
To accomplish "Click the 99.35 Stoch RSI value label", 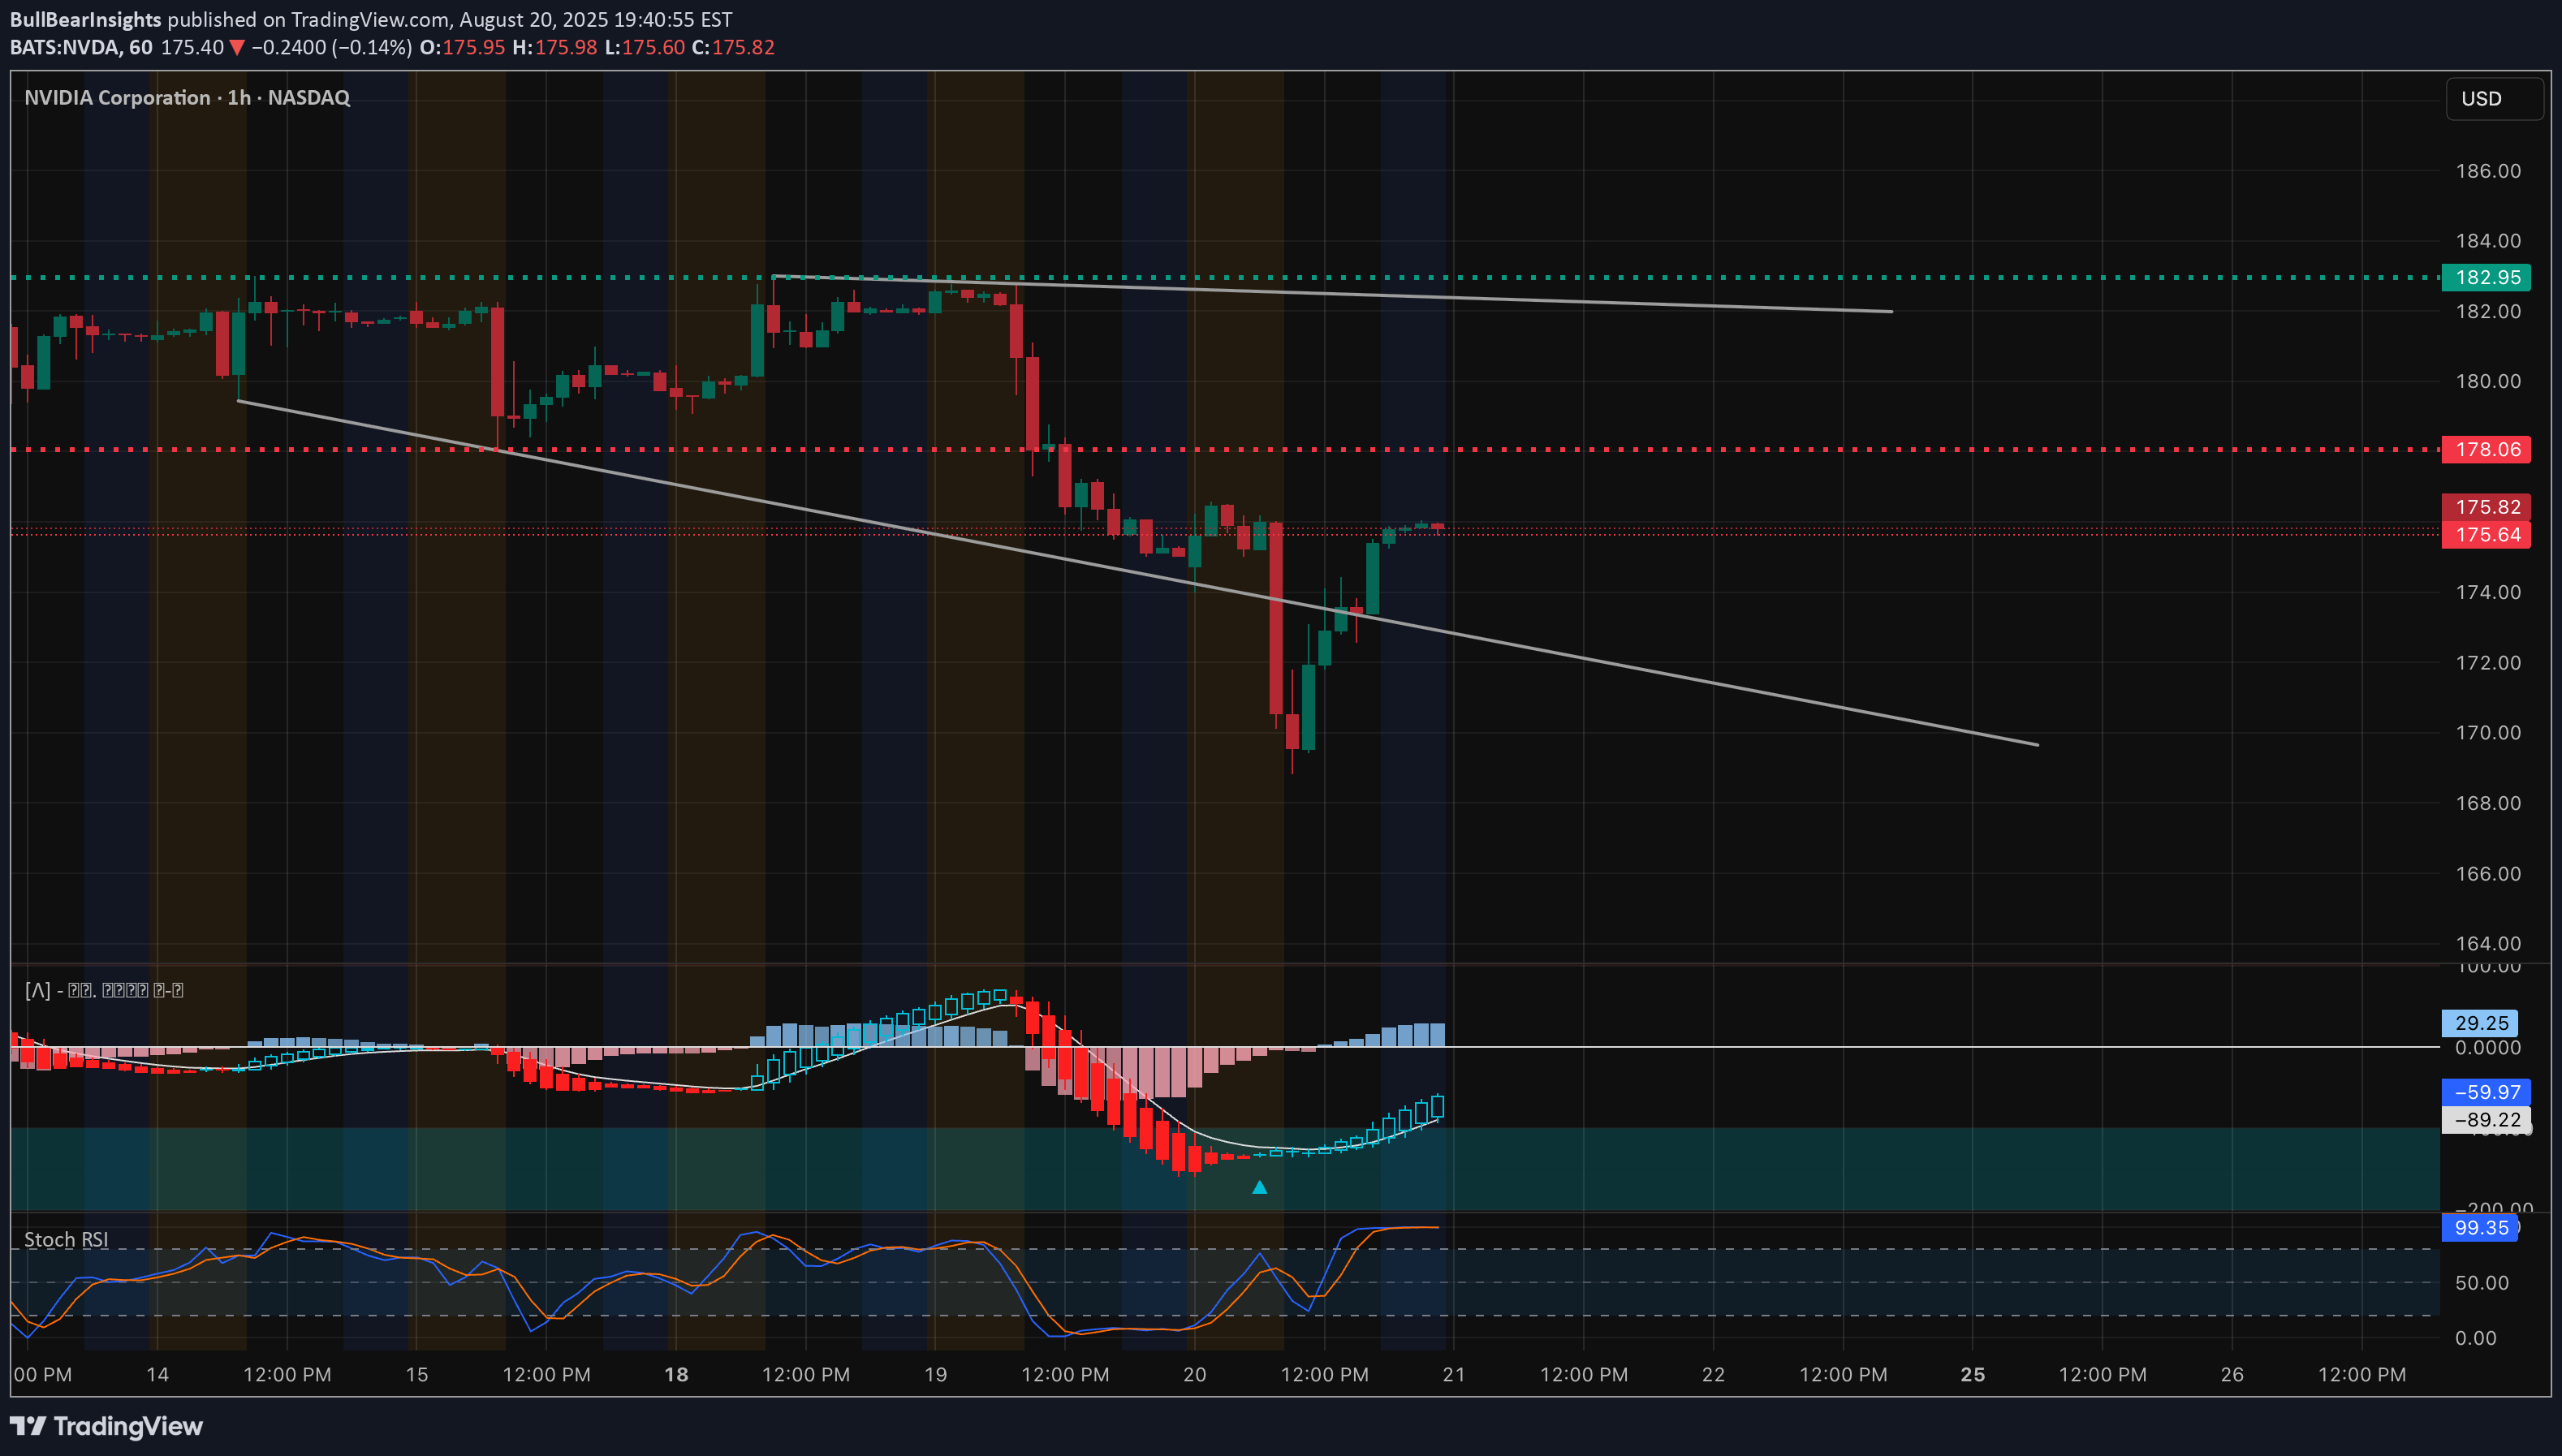I will pyautogui.click(x=2480, y=1227).
